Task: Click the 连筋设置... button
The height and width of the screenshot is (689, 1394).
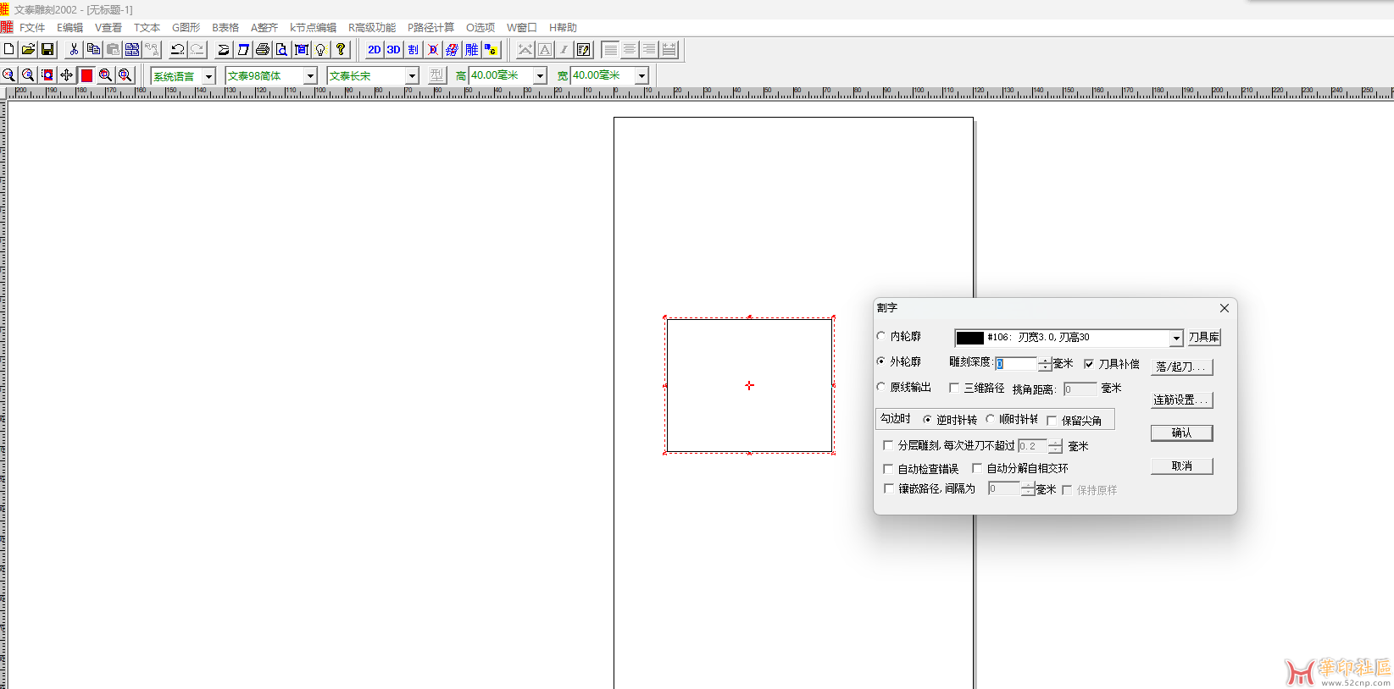Action: (x=1181, y=400)
